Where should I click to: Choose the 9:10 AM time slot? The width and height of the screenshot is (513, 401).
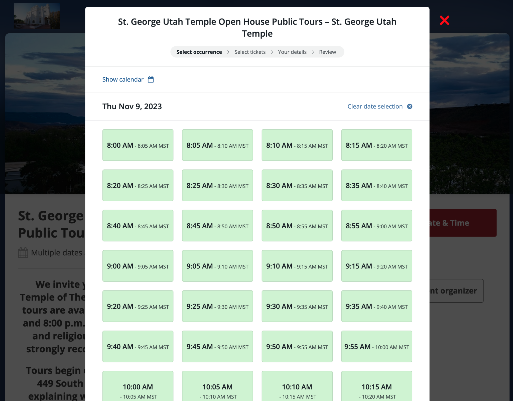(297, 266)
